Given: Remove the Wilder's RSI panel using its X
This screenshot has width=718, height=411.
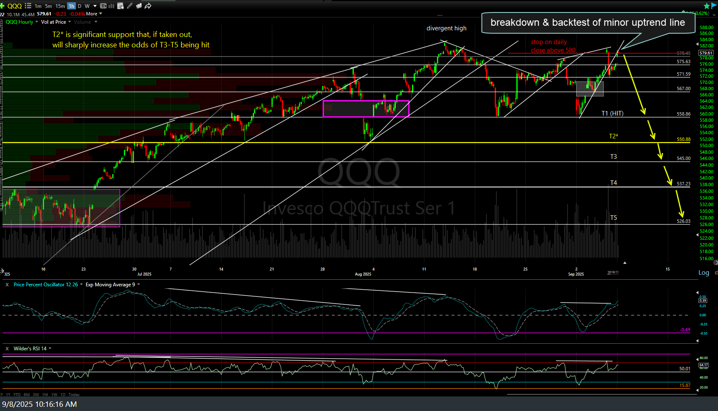Looking at the screenshot, I should [7, 348].
